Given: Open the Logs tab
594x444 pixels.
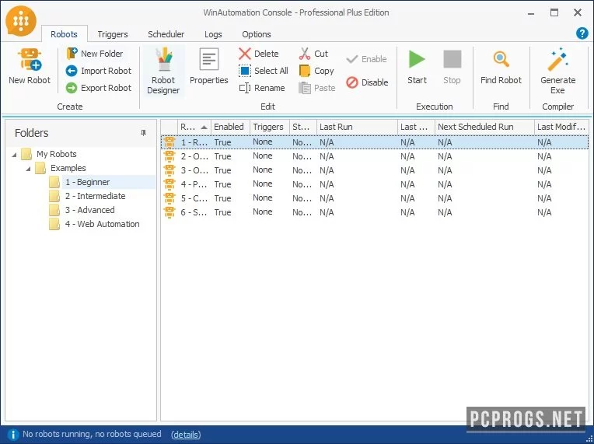Looking at the screenshot, I should click(x=213, y=34).
